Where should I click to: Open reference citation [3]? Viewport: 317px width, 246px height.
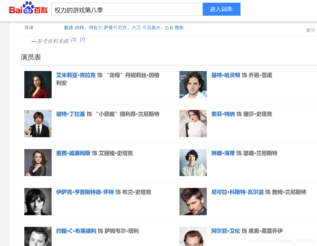click(x=74, y=40)
